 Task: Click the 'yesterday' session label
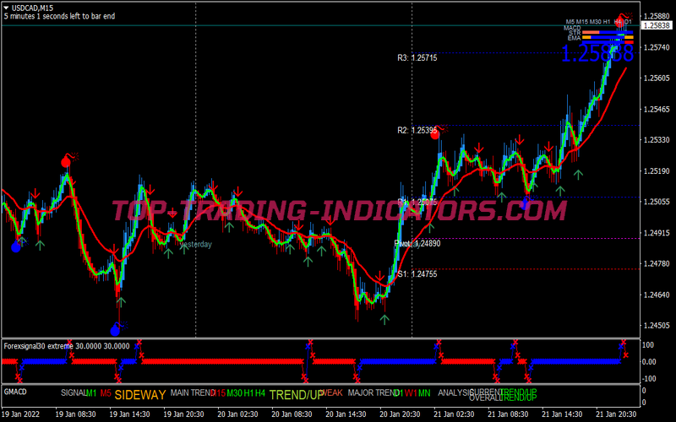[x=196, y=244]
